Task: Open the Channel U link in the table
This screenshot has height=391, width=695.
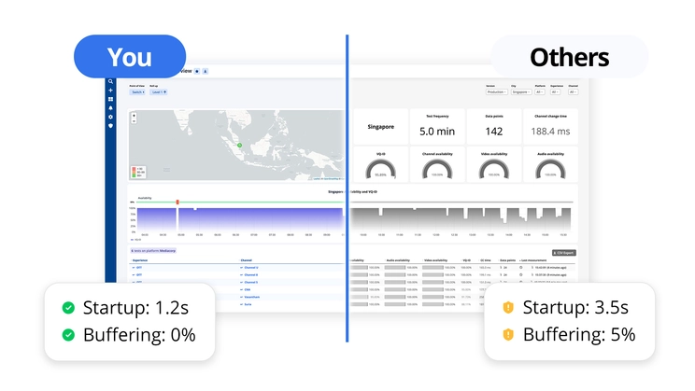Action: [x=249, y=268]
